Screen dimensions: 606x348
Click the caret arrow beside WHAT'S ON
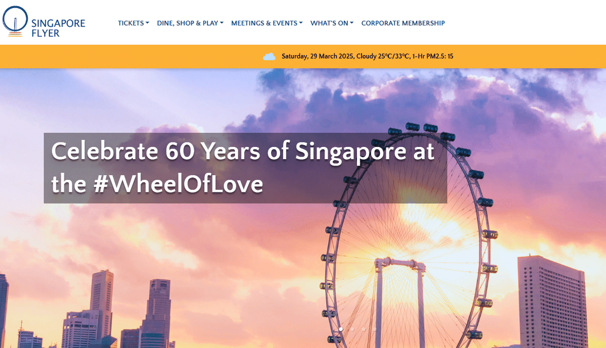[351, 23]
